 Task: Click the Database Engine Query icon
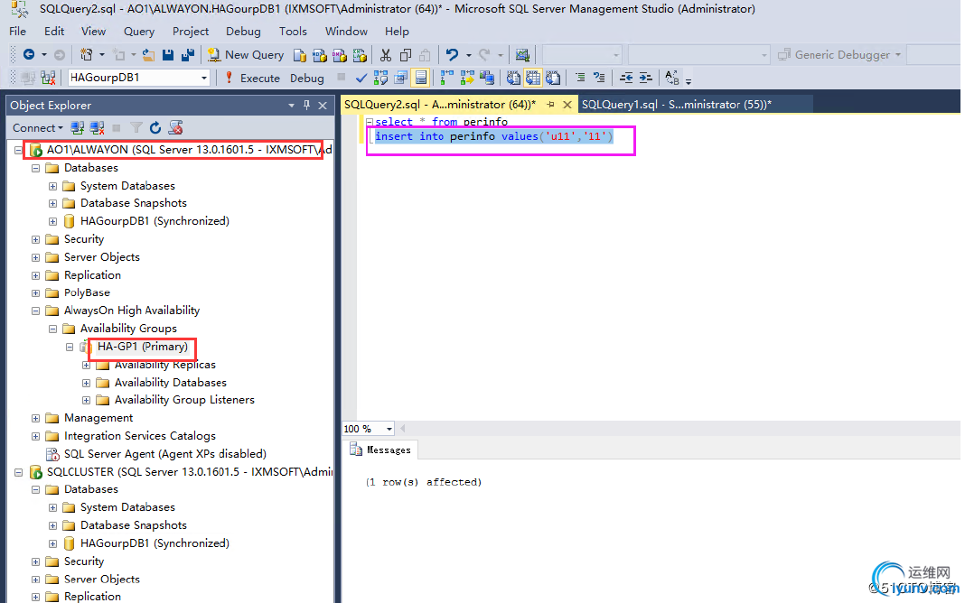(x=300, y=55)
